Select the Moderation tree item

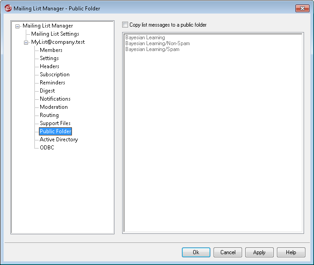pyautogui.click(x=53, y=107)
